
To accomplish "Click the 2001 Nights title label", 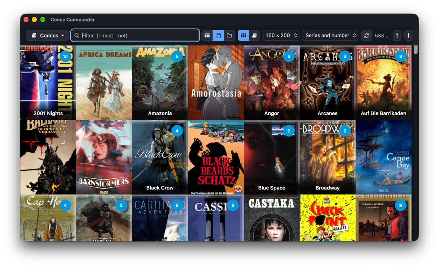I will pyautogui.click(x=48, y=113).
